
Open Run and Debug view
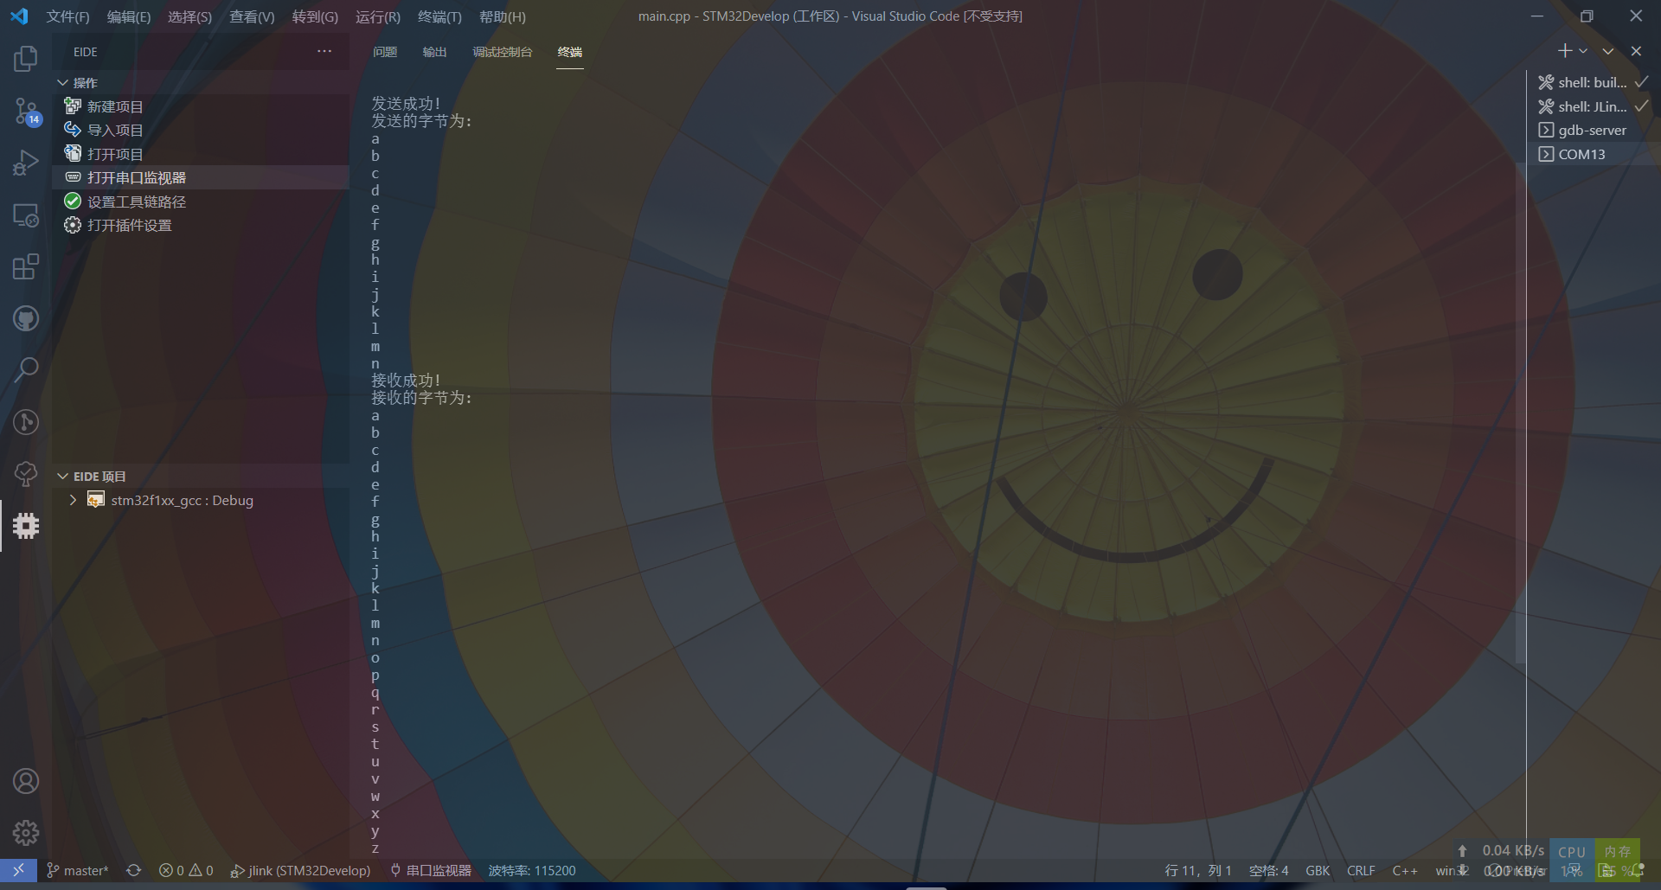(x=26, y=163)
